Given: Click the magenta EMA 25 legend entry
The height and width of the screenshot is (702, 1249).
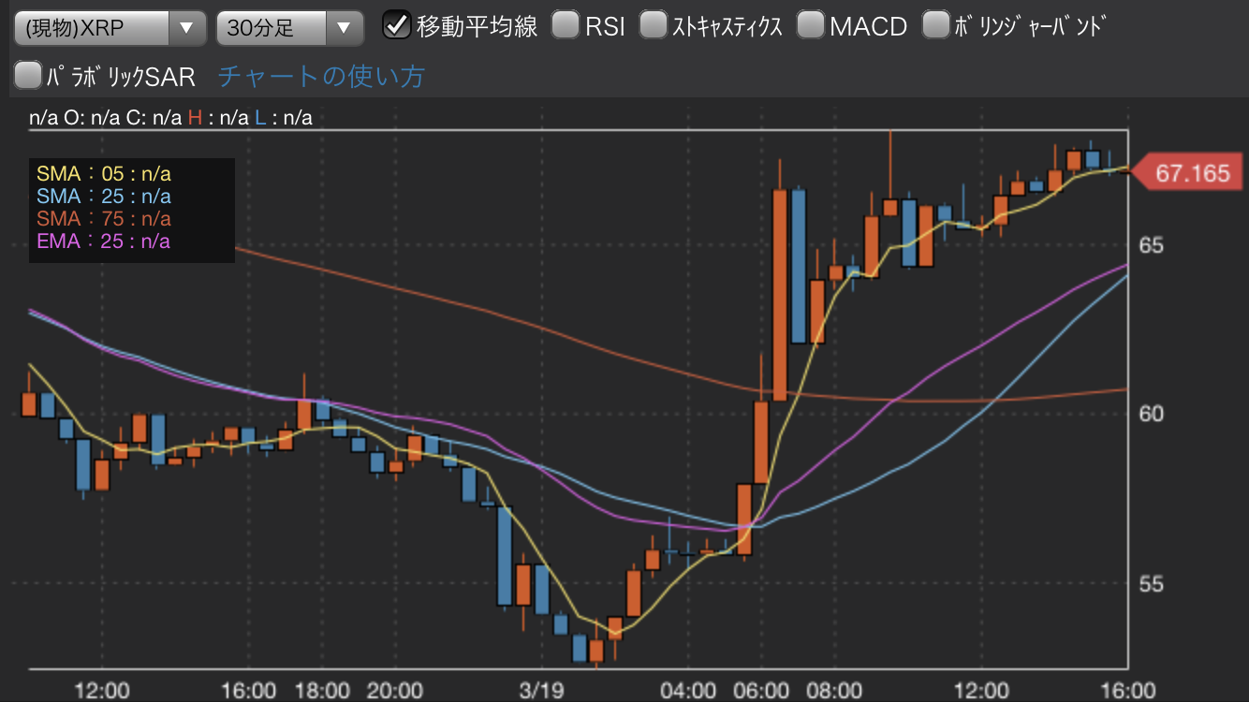Looking at the screenshot, I should coord(104,241).
